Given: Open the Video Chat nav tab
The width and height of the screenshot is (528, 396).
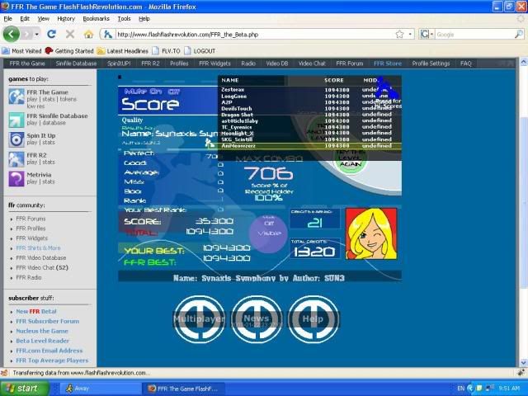Looking at the screenshot, I should (x=312, y=63).
